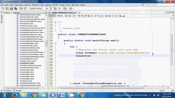The image size is (175, 98).
Task: Open the Debug menu
Action: (x=48, y=5)
